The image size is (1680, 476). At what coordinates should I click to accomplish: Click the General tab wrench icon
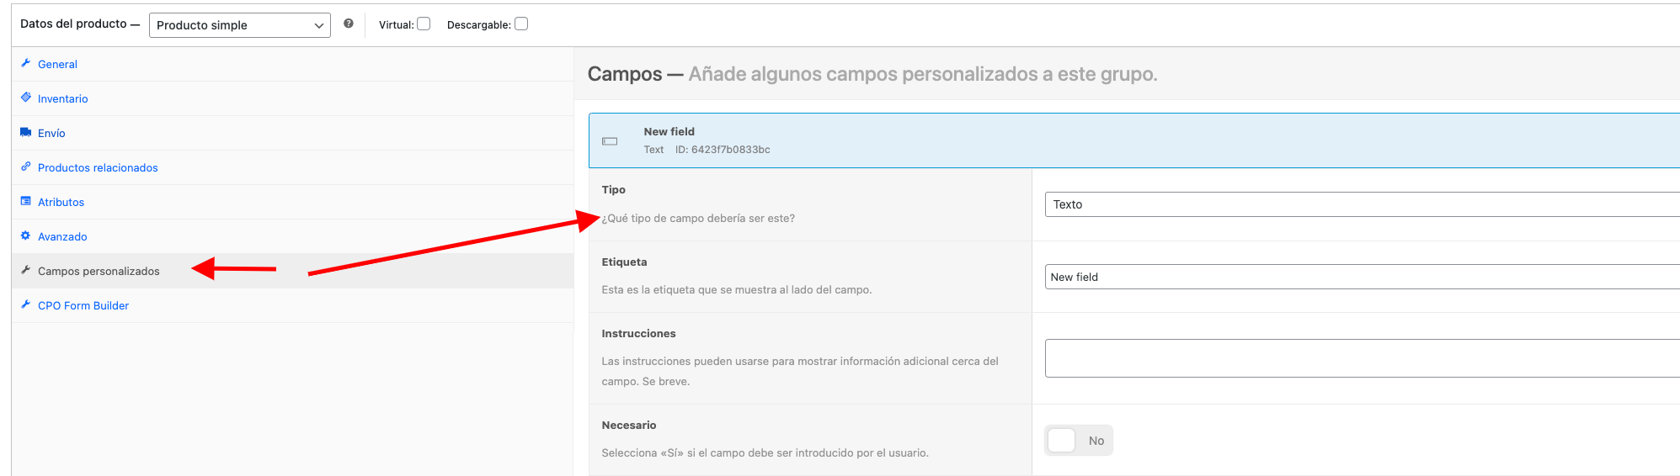pos(25,63)
